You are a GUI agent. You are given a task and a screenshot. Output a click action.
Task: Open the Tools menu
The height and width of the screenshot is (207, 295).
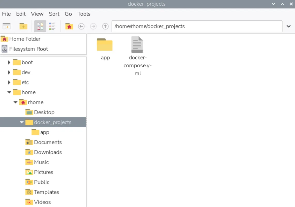pyautogui.click(x=84, y=14)
